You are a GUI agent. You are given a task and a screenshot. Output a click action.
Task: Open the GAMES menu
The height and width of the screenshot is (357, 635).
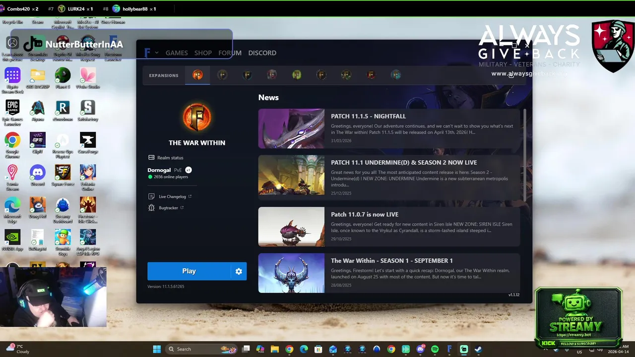click(177, 53)
